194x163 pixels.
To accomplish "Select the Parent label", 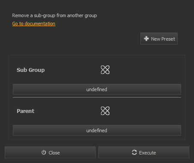I will [26, 111].
